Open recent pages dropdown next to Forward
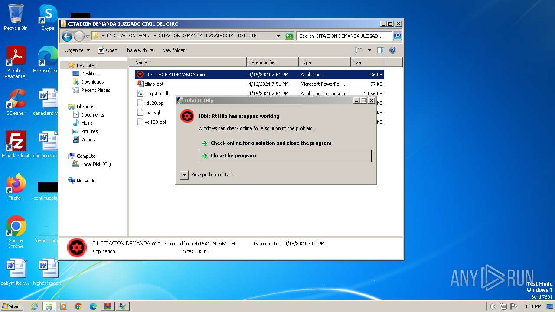The image size is (555, 312). click(x=87, y=36)
